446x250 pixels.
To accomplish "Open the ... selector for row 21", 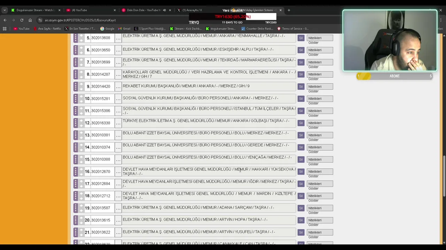I will coord(118,232).
